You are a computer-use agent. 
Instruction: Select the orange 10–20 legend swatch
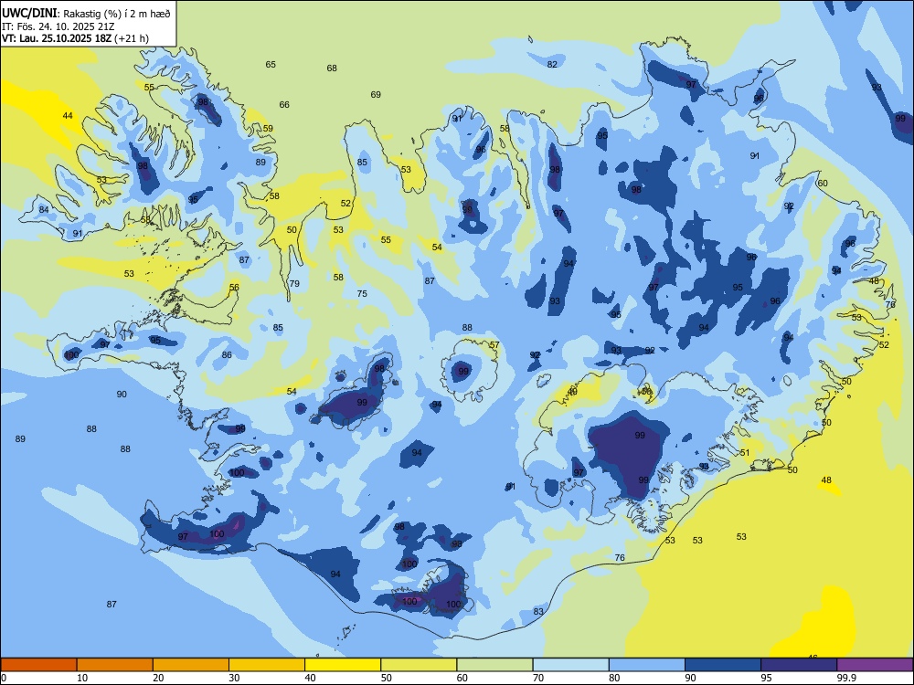click(115, 665)
